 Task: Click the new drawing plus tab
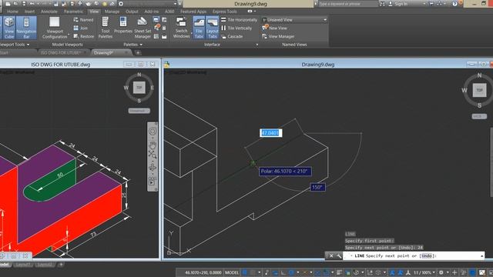pyautogui.click(x=138, y=52)
